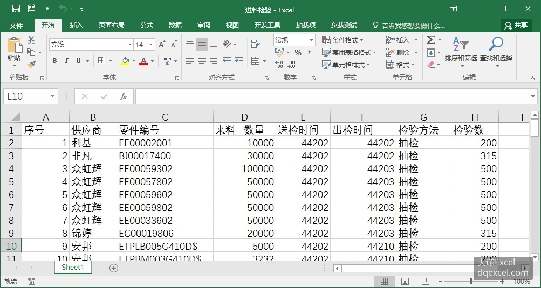Set middle vertical alignment
The height and width of the screenshot is (288, 541).
[x=202, y=44]
